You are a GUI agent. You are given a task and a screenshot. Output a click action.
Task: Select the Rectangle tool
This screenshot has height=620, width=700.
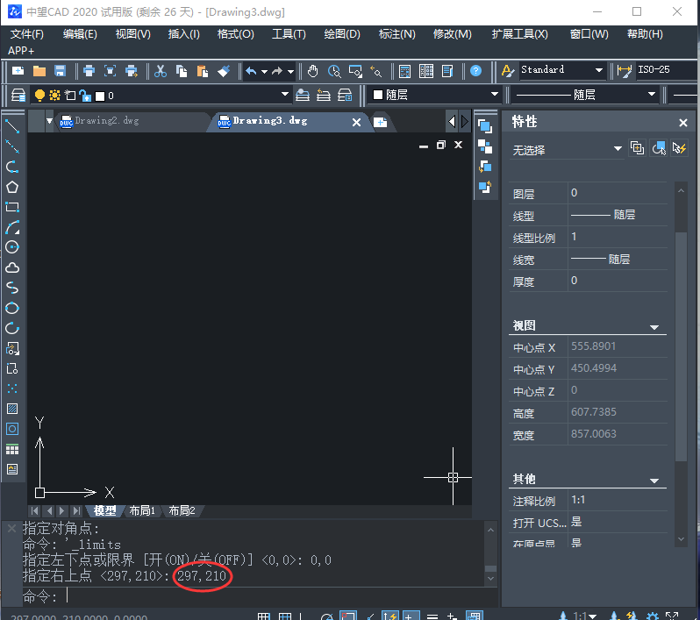(12, 207)
